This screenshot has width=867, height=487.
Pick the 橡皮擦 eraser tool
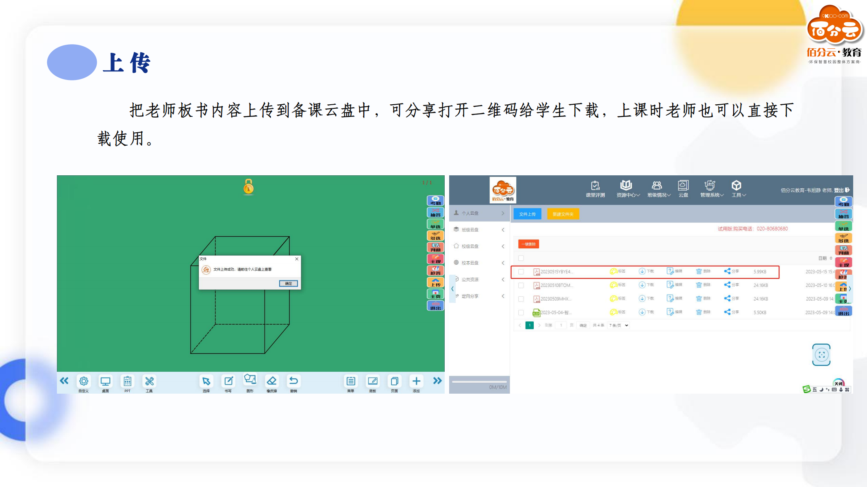(272, 384)
